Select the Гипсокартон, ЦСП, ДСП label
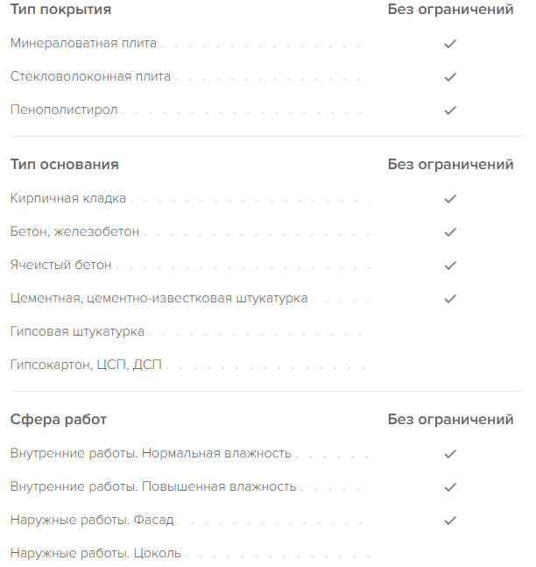The width and height of the screenshot is (536, 567). coord(86,365)
